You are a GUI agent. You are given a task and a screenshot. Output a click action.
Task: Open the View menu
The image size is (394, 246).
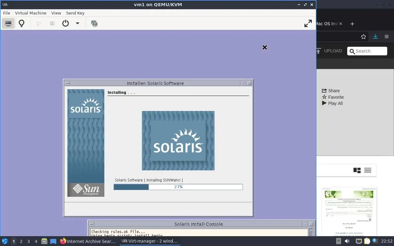click(x=56, y=13)
